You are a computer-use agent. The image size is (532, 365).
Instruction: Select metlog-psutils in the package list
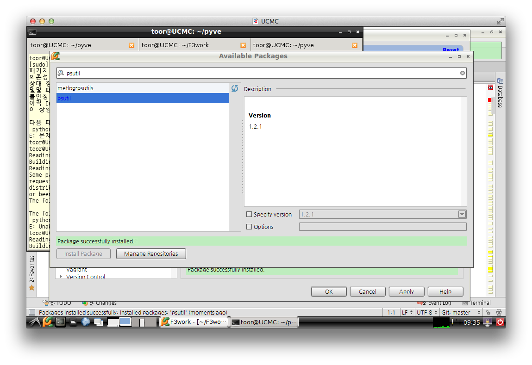143,88
